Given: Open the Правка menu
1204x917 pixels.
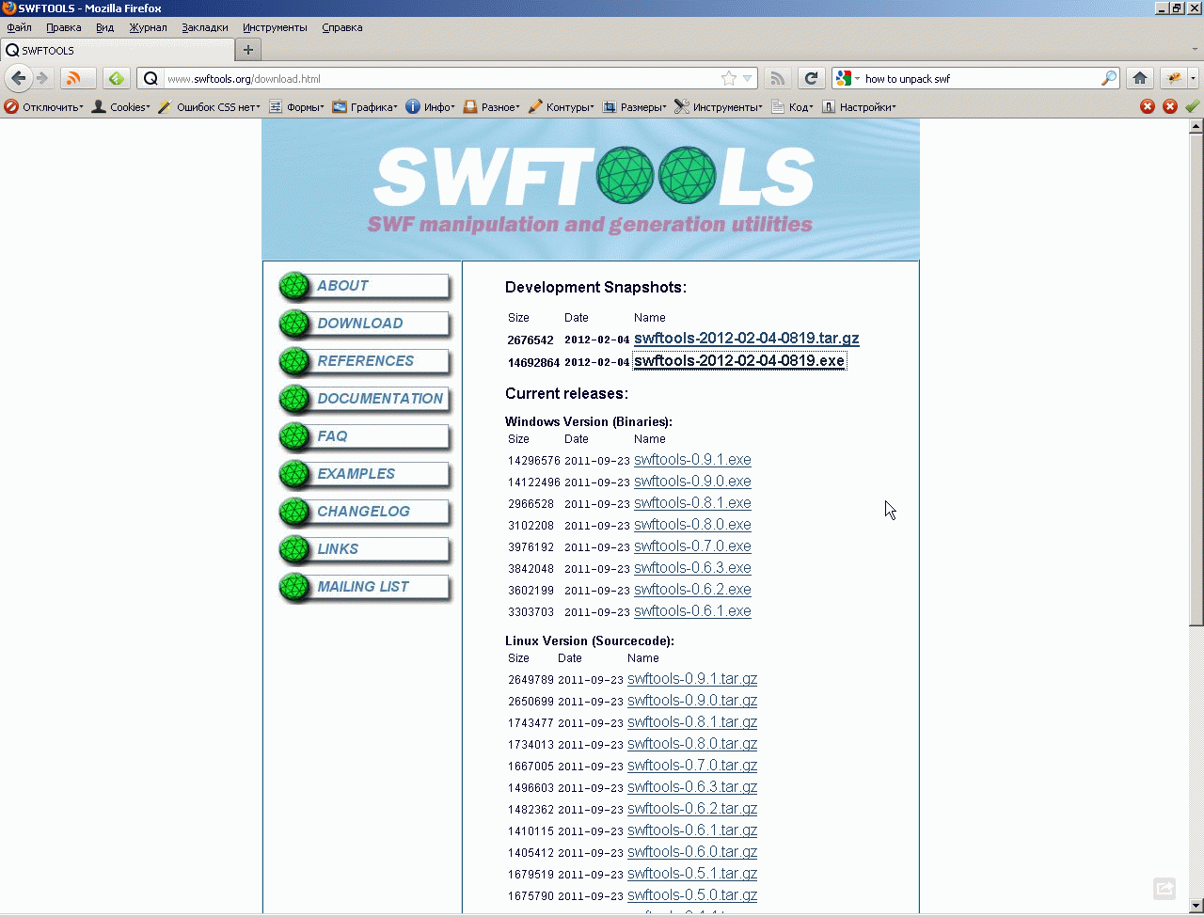Looking at the screenshot, I should (x=64, y=27).
